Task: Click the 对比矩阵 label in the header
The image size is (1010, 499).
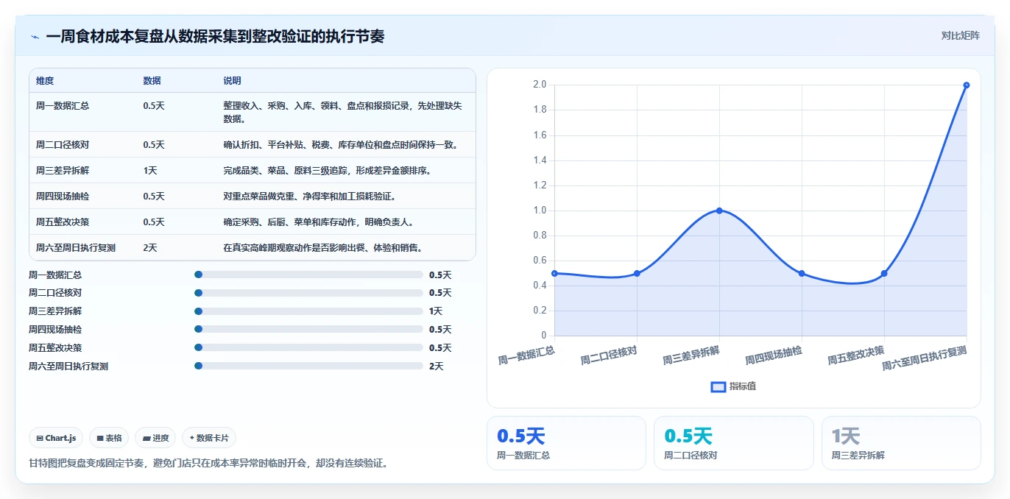Action: coord(960,35)
